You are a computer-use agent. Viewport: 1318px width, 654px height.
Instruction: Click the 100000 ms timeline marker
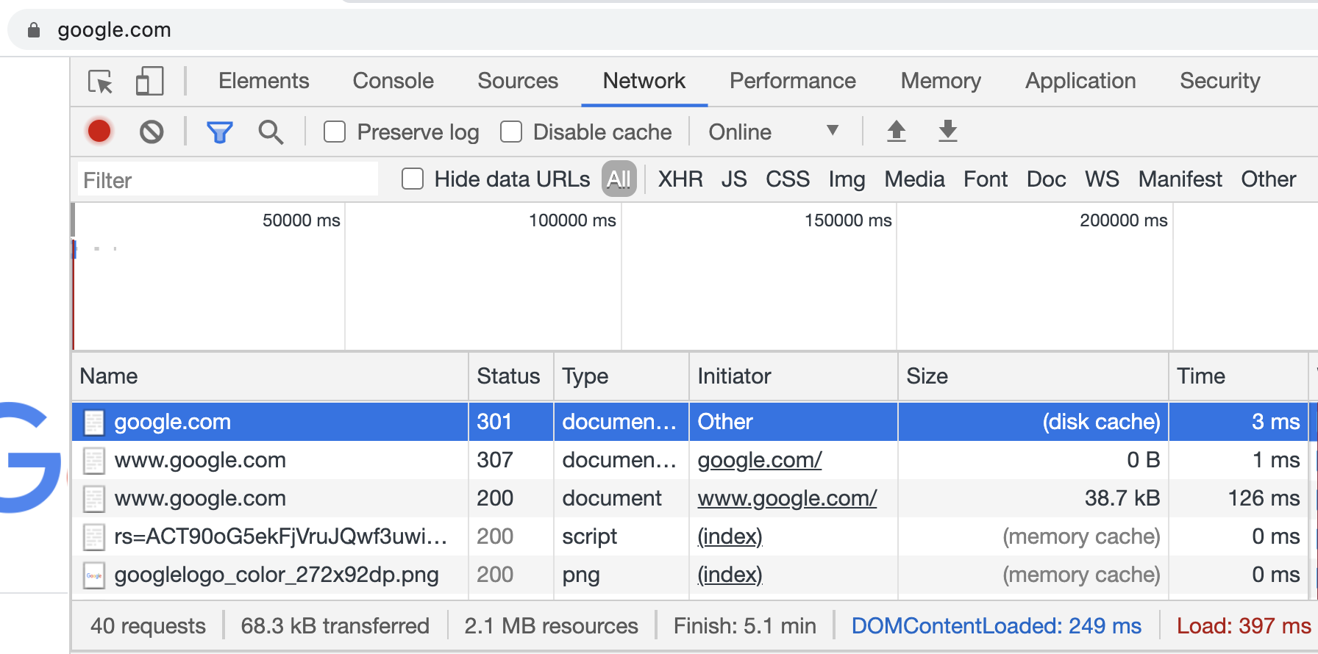point(572,220)
